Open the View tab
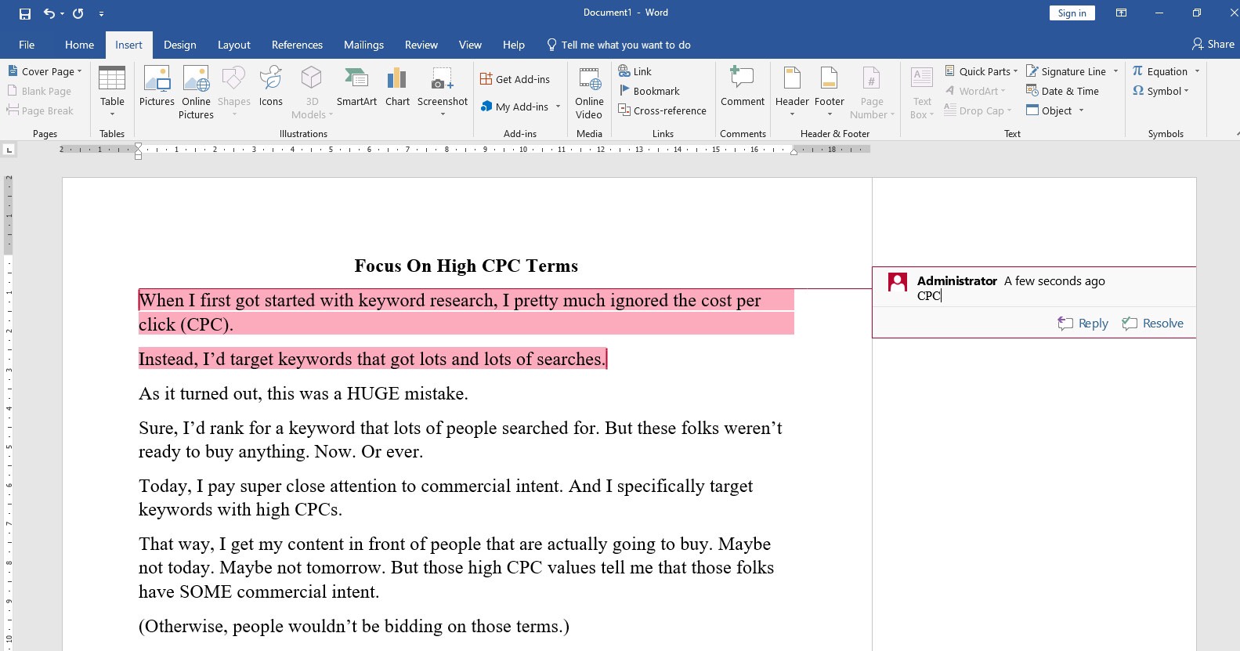Image resolution: width=1240 pixels, height=651 pixels. [x=470, y=45]
